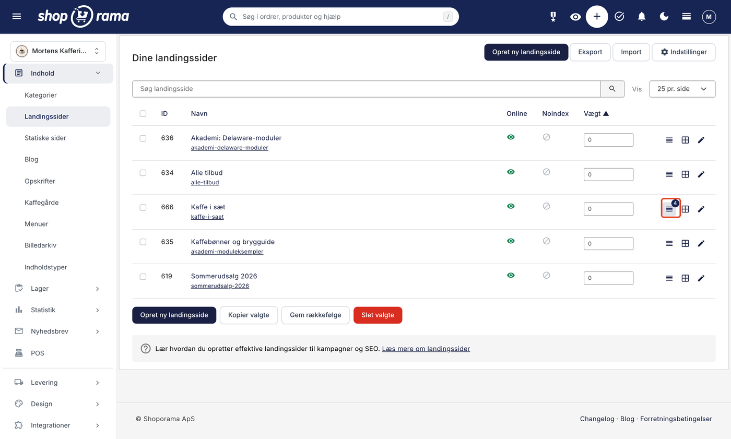
Task: Click the top Opret ny landingsside button
Action: point(526,52)
